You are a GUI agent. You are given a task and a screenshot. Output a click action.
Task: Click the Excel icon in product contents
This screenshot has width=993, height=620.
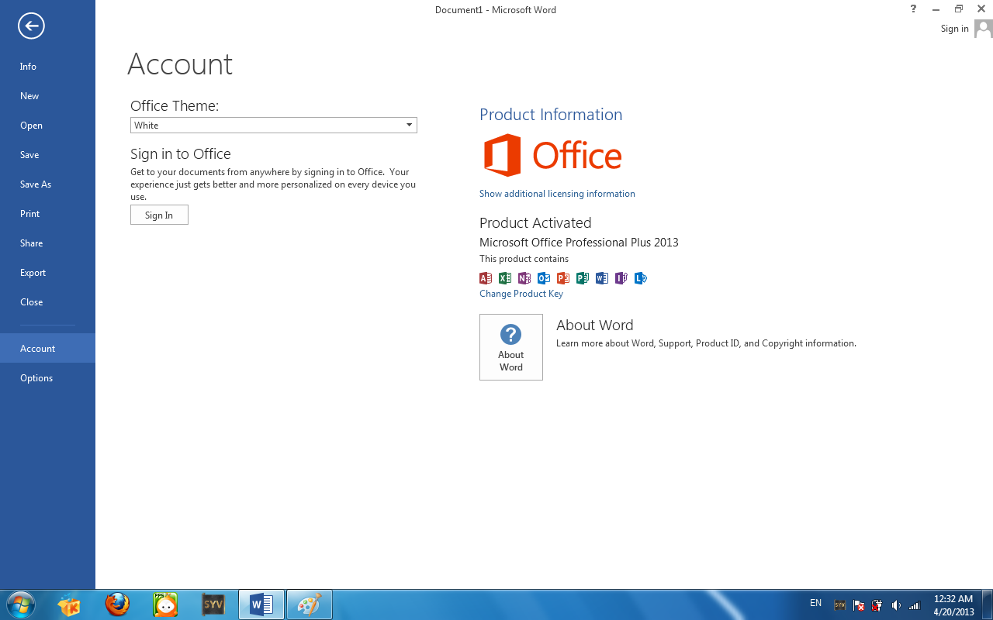tap(505, 277)
